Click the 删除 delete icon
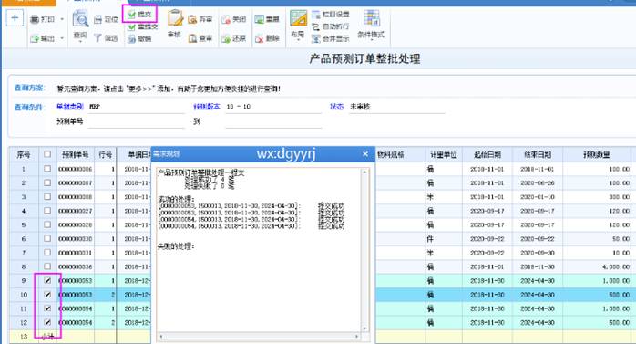The image size is (636, 344). pos(260,38)
